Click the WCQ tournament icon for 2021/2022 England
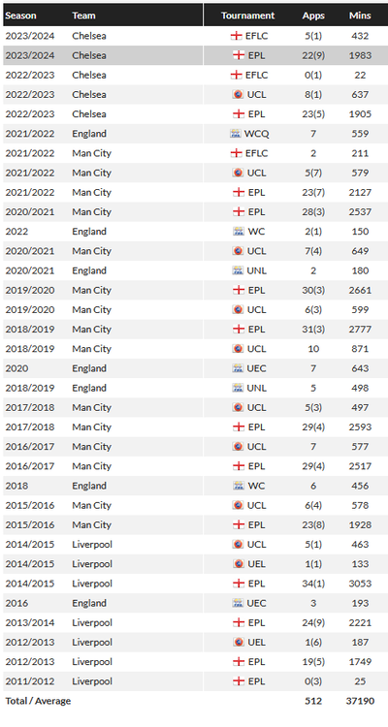 click(236, 134)
